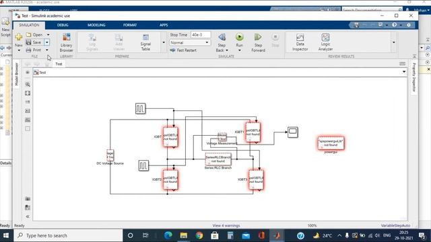This screenshot has height=242, width=431.
Task: Open the Model Browser side panel
Action: 16,74
